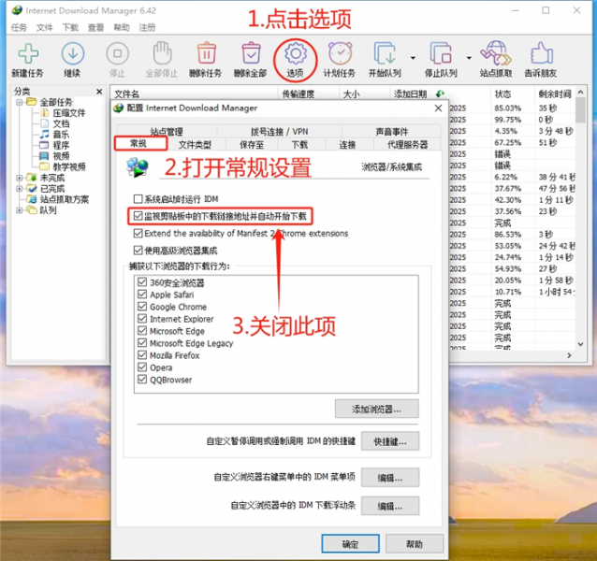The height and width of the screenshot is (561, 597).
Task: Switch to the 文件类型 tab
Action: point(195,145)
